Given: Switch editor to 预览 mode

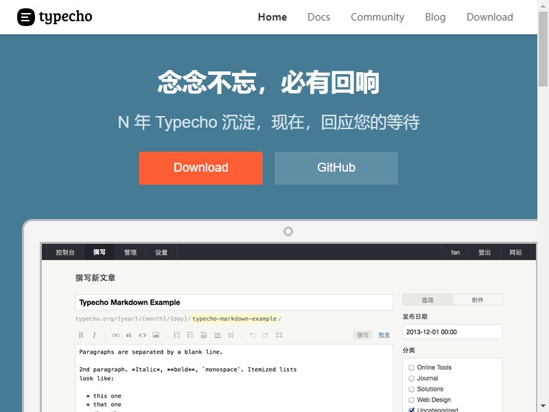Looking at the screenshot, I should [x=384, y=335].
